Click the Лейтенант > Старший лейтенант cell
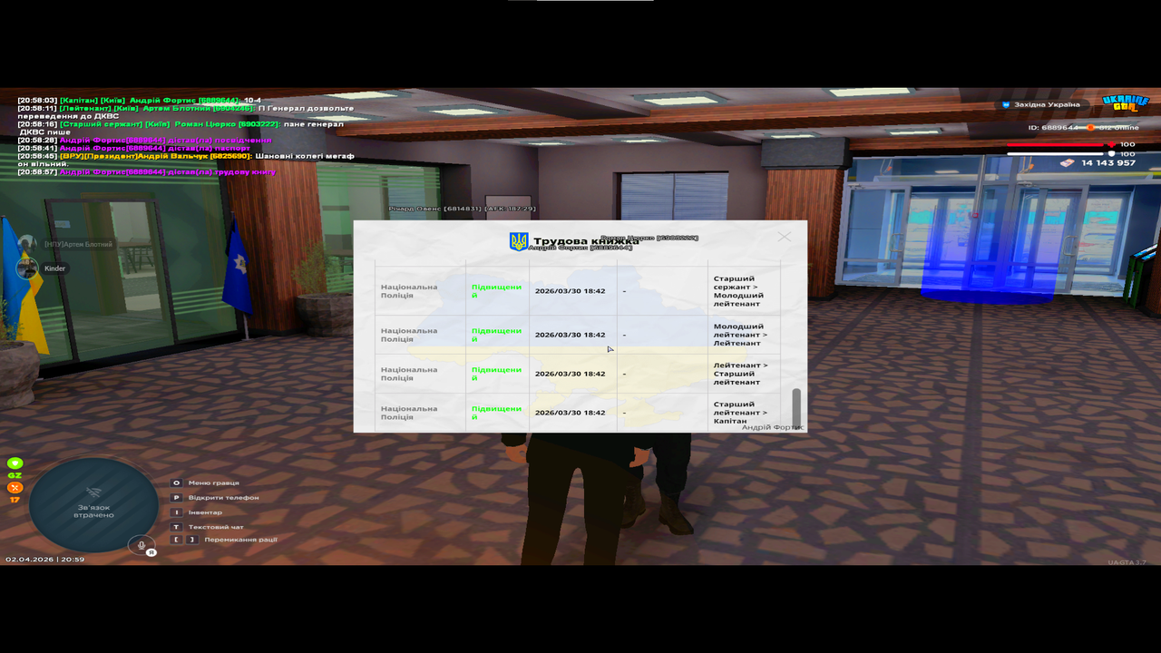 [743, 374]
